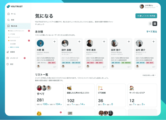Open the メッセージ envelope icon
This screenshot has height=120, width=166.
[8, 58]
